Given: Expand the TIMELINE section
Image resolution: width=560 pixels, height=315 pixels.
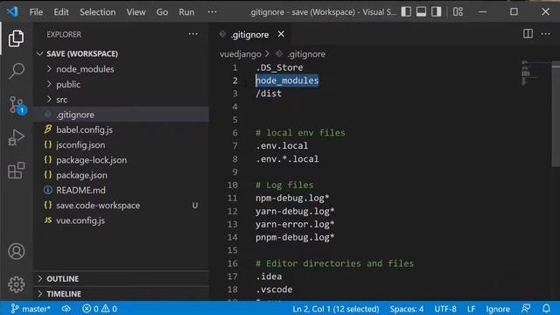Looking at the screenshot, I should coord(122,294).
